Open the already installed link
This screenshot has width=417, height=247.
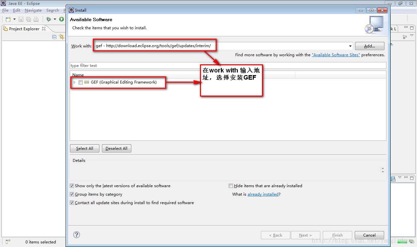pos(263,194)
